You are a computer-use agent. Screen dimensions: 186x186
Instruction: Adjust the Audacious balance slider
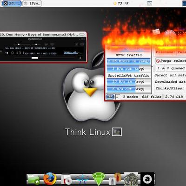tap(36, 45)
